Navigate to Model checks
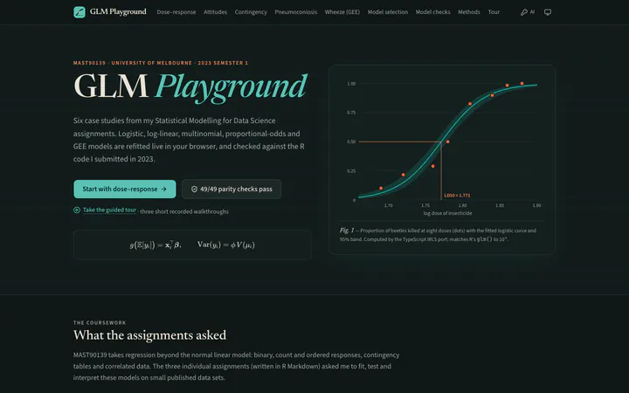 click(432, 12)
